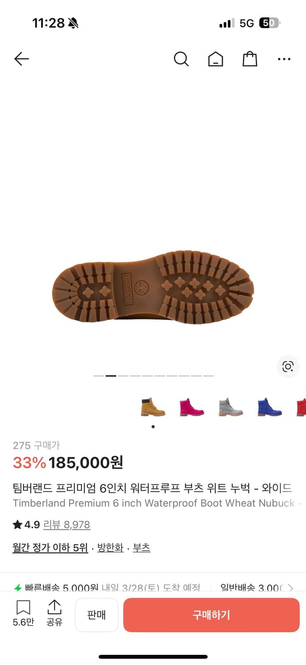Screen dimensions: 306x665
Task: Tap the share (공유) icon
Action: tap(54, 613)
